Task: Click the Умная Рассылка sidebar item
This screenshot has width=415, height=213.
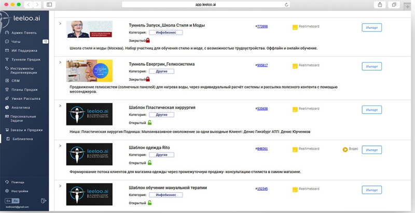Action: coord(25,98)
